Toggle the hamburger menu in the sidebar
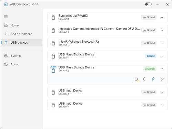 click(6, 17)
